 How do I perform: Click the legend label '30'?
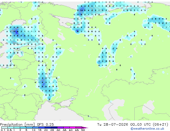(58, 130)
